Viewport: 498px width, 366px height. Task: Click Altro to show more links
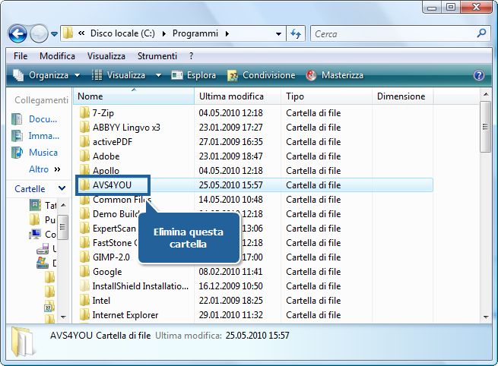[x=44, y=169]
